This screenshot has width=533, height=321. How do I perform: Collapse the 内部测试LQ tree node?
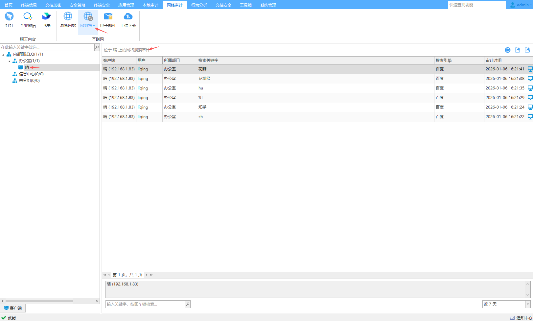(4, 55)
